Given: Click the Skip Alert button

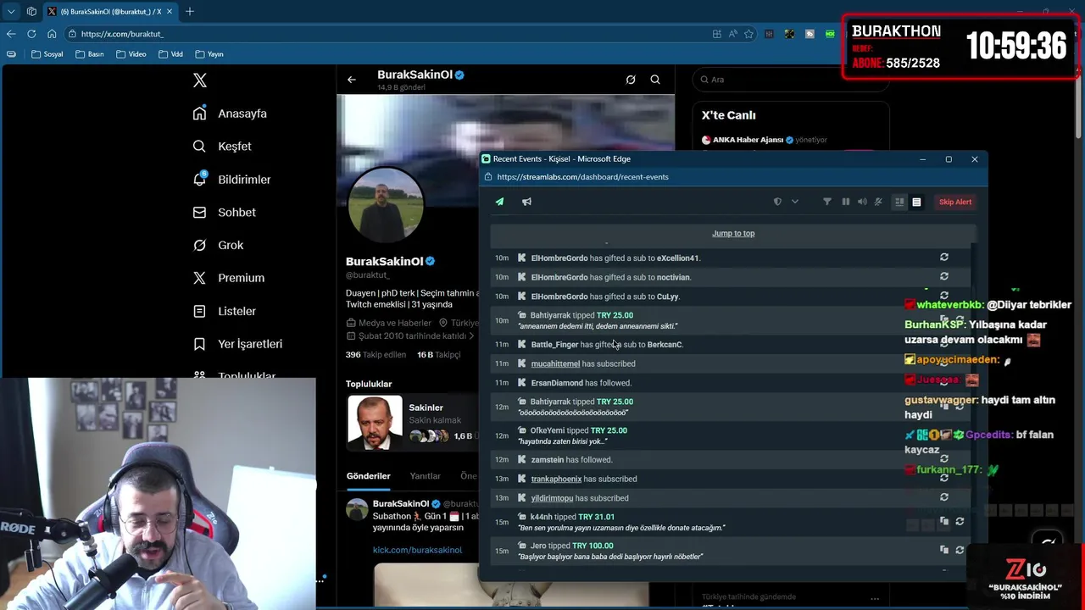Looking at the screenshot, I should tap(955, 202).
